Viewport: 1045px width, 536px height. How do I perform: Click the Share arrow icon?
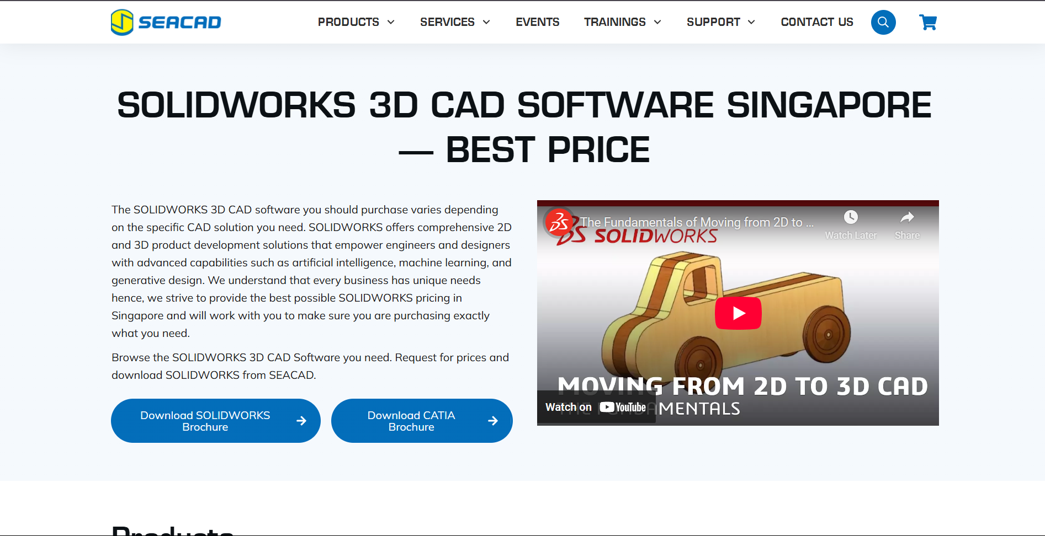click(907, 217)
